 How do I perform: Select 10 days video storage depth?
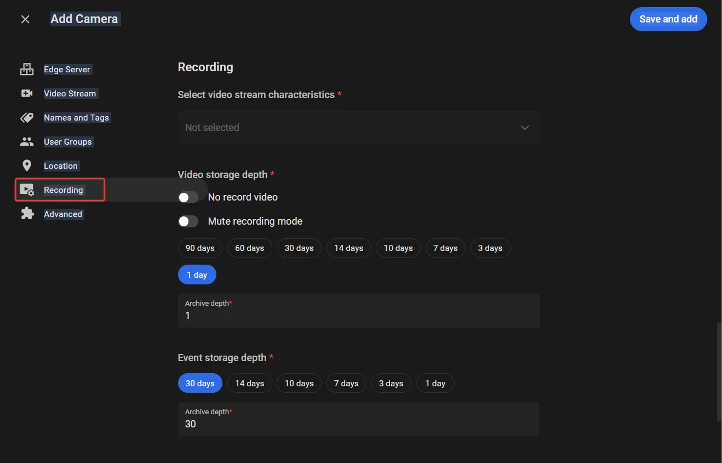[x=398, y=248]
